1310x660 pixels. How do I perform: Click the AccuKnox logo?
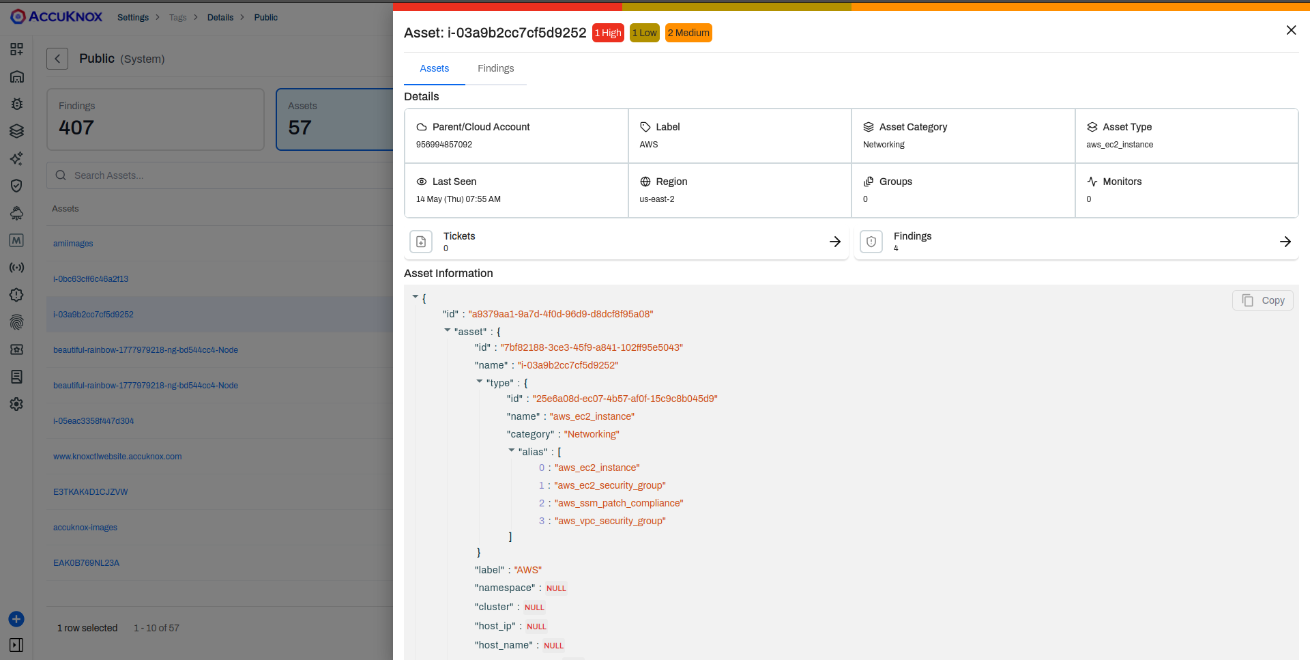(57, 16)
